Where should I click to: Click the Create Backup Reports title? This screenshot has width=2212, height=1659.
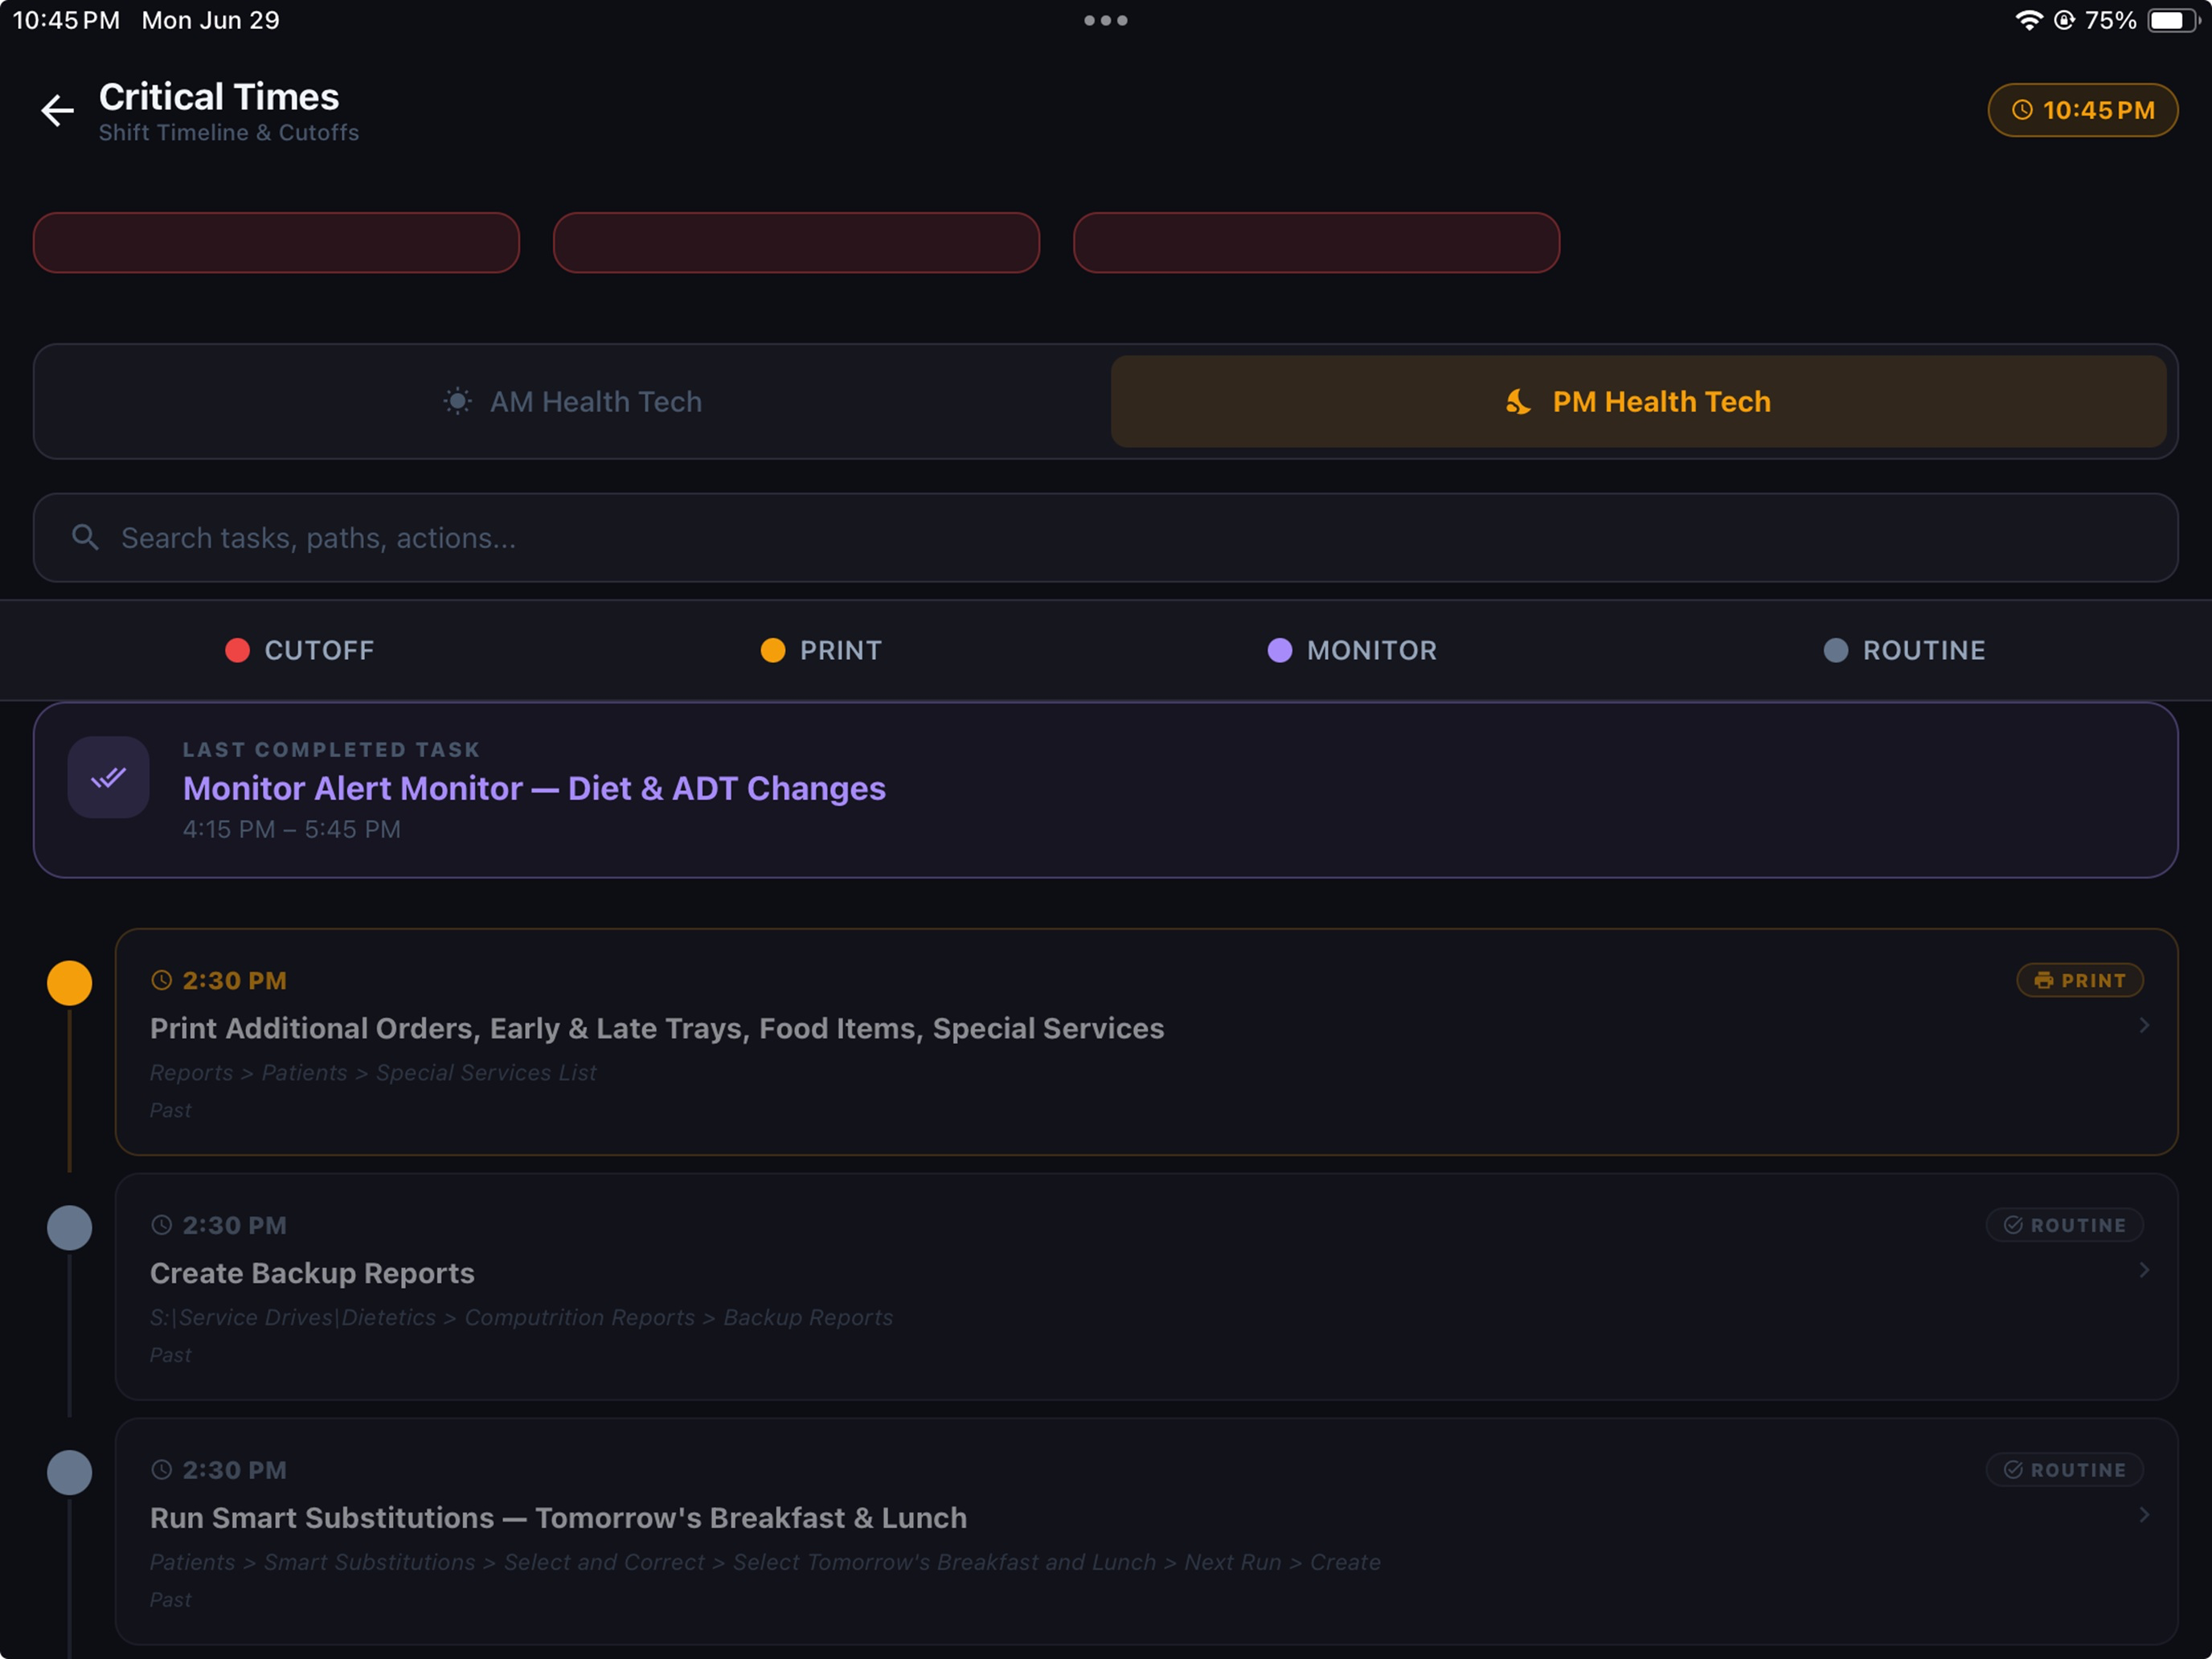(312, 1273)
